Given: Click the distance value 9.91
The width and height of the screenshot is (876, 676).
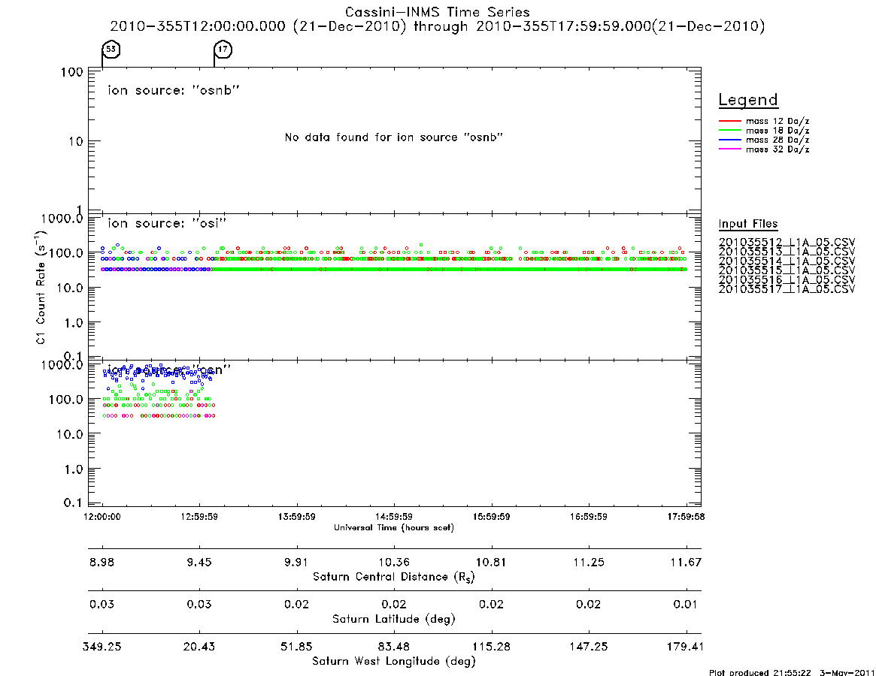Looking at the screenshot, I should [x=297, y=562].
